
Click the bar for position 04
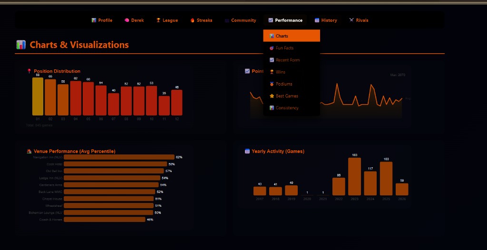pos(76,98)
